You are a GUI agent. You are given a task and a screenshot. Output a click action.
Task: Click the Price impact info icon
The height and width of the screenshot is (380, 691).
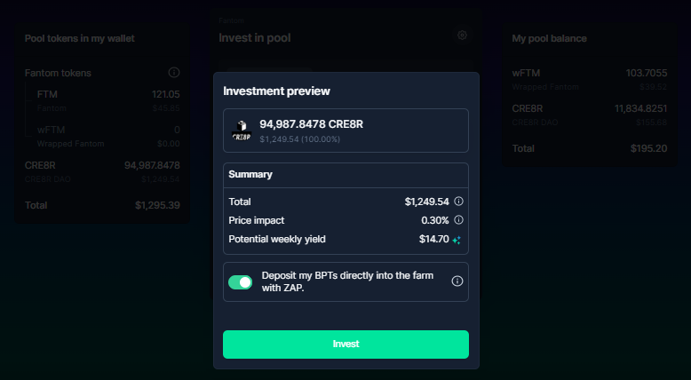[x=459, y=219]
